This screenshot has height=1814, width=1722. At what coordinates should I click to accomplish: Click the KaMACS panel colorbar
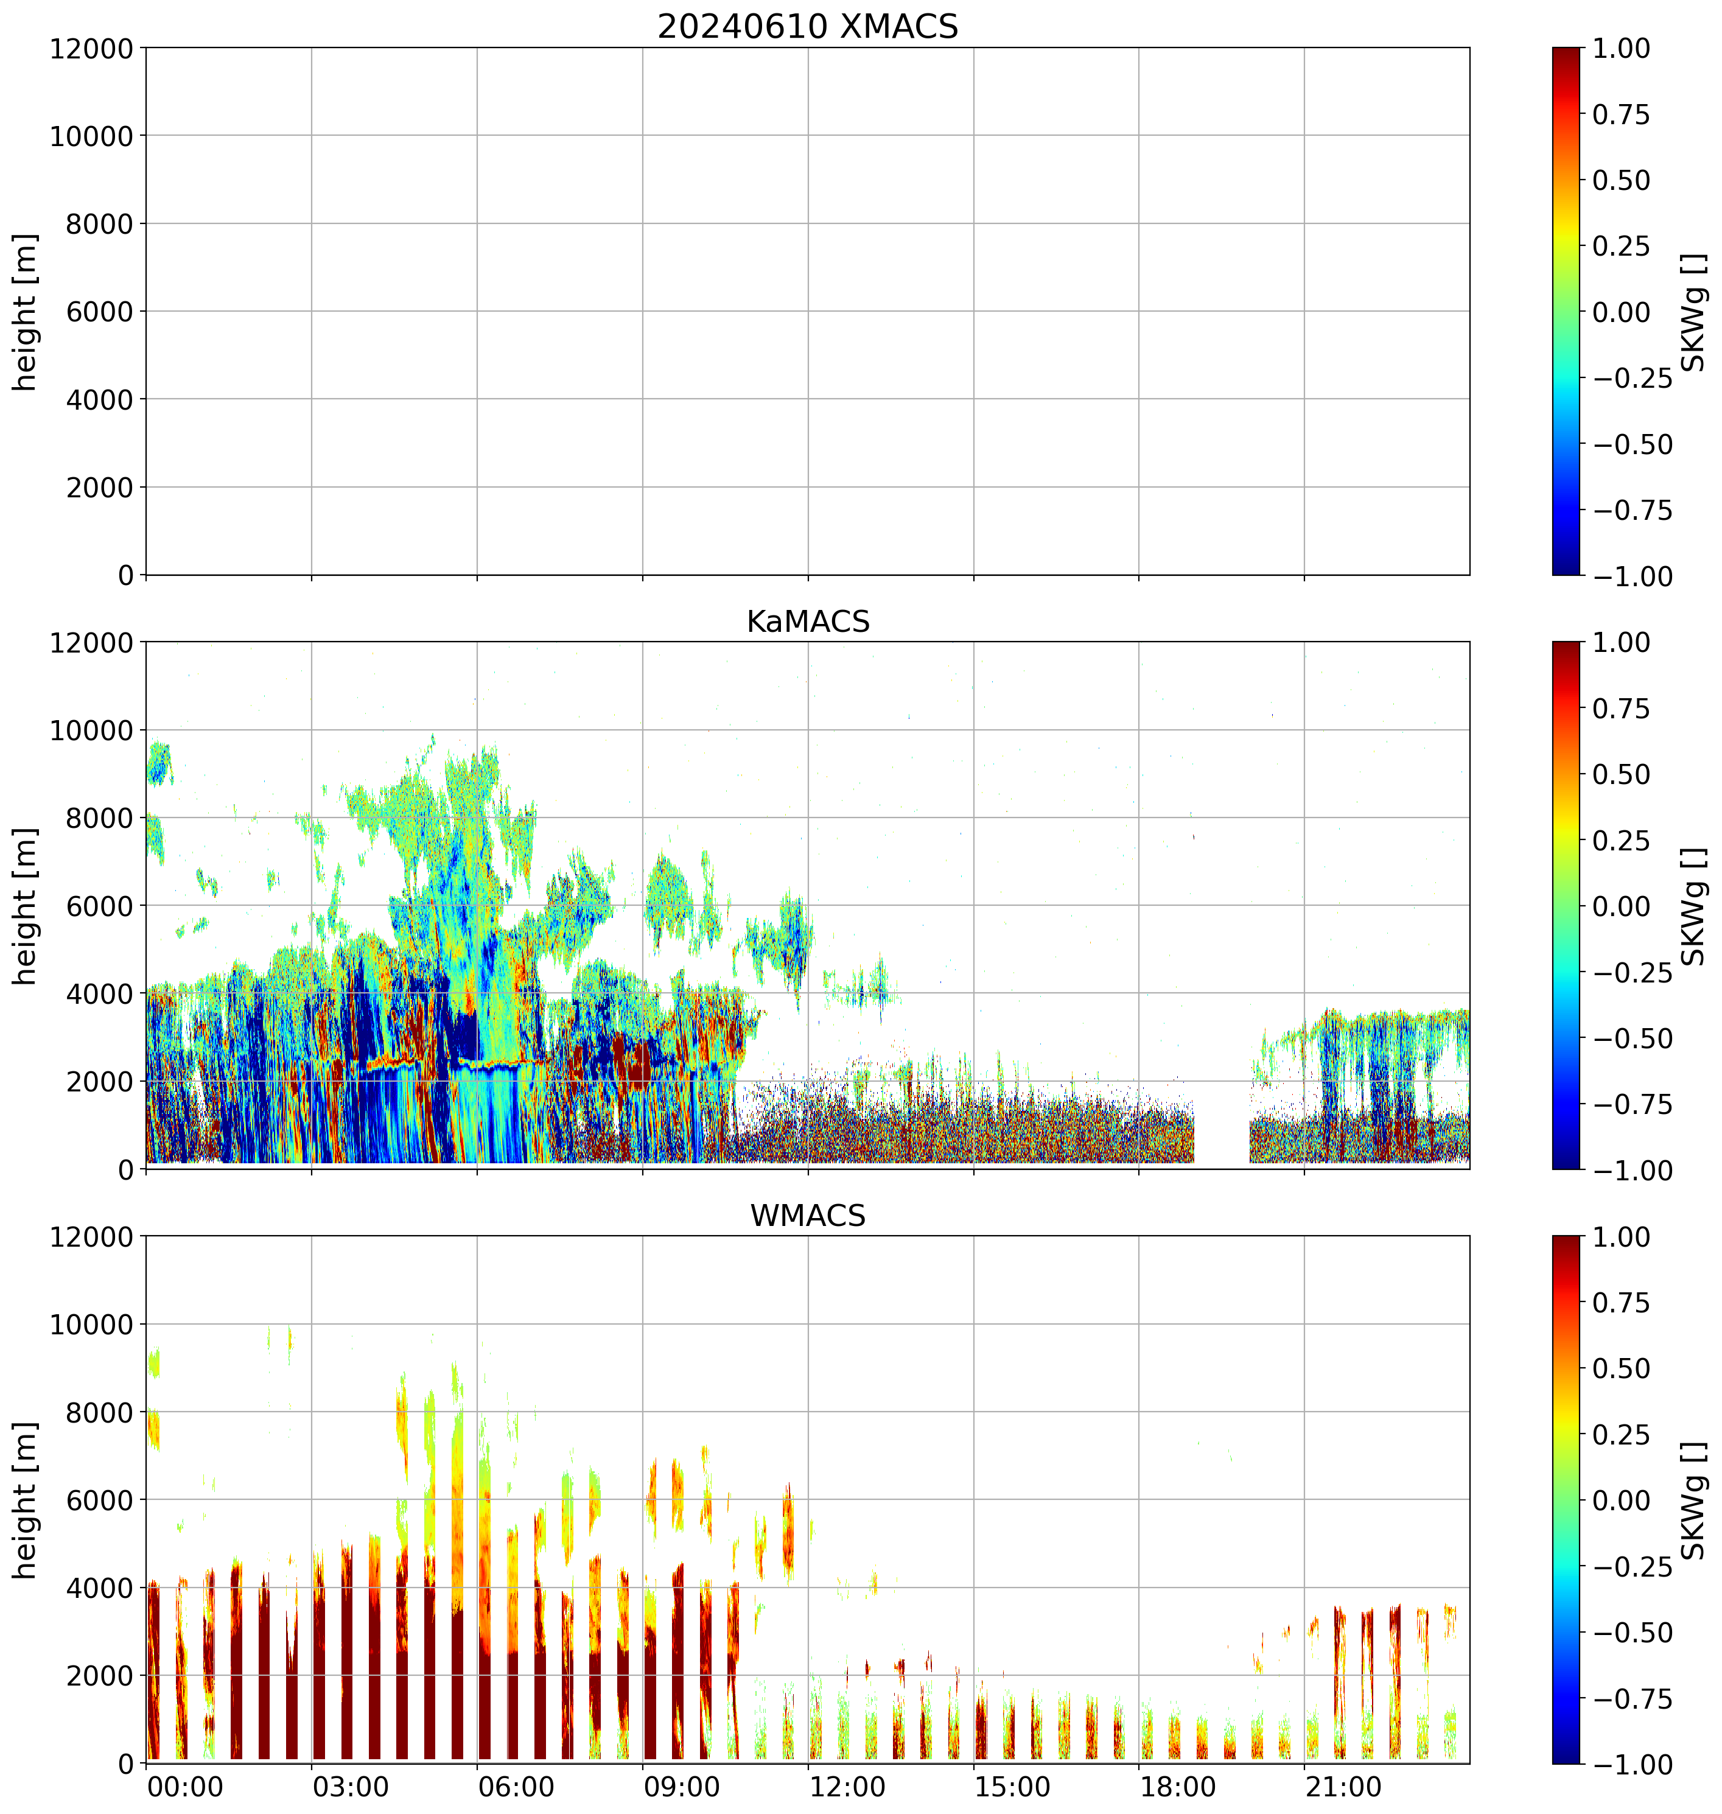point(1566,905)
